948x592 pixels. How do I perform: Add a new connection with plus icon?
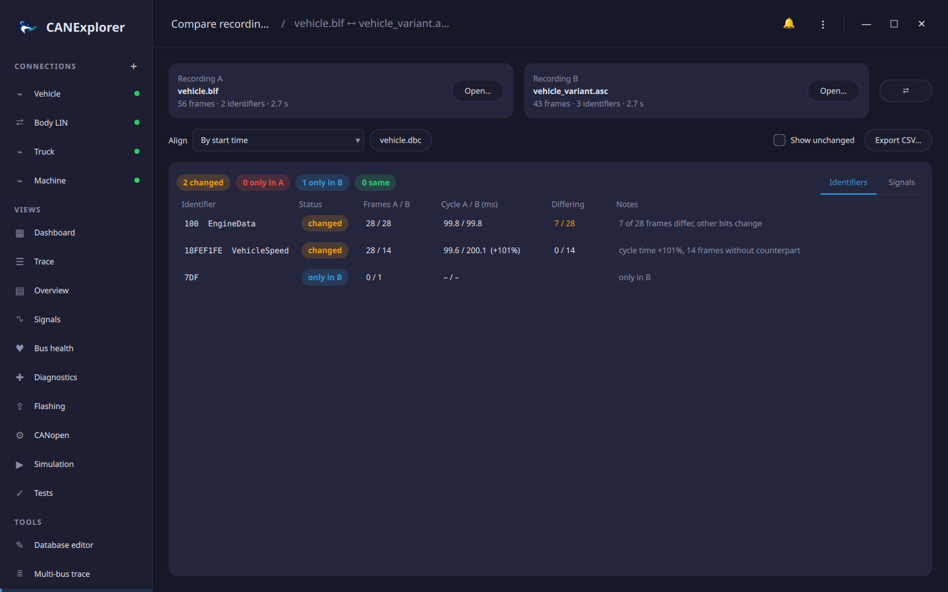click(x=134, y=66)
